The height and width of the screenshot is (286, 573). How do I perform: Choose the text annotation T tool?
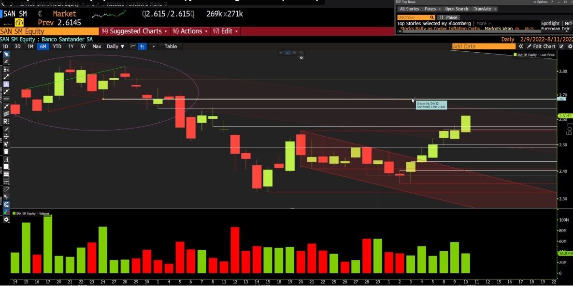pos(6,85)
